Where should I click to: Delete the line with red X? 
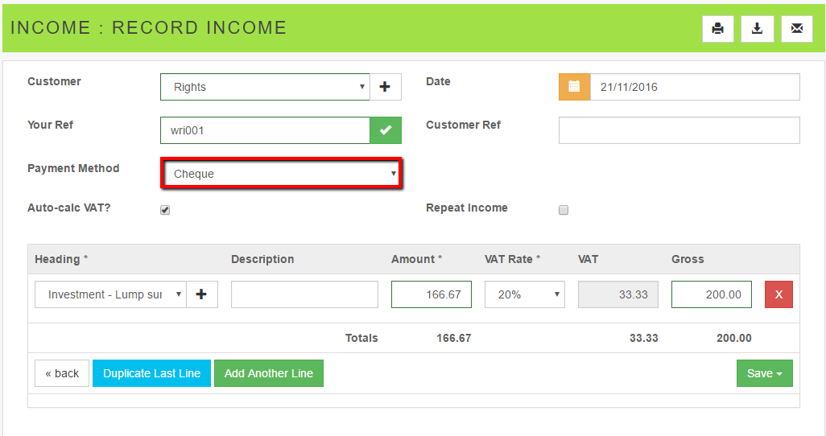click(778, 294)
